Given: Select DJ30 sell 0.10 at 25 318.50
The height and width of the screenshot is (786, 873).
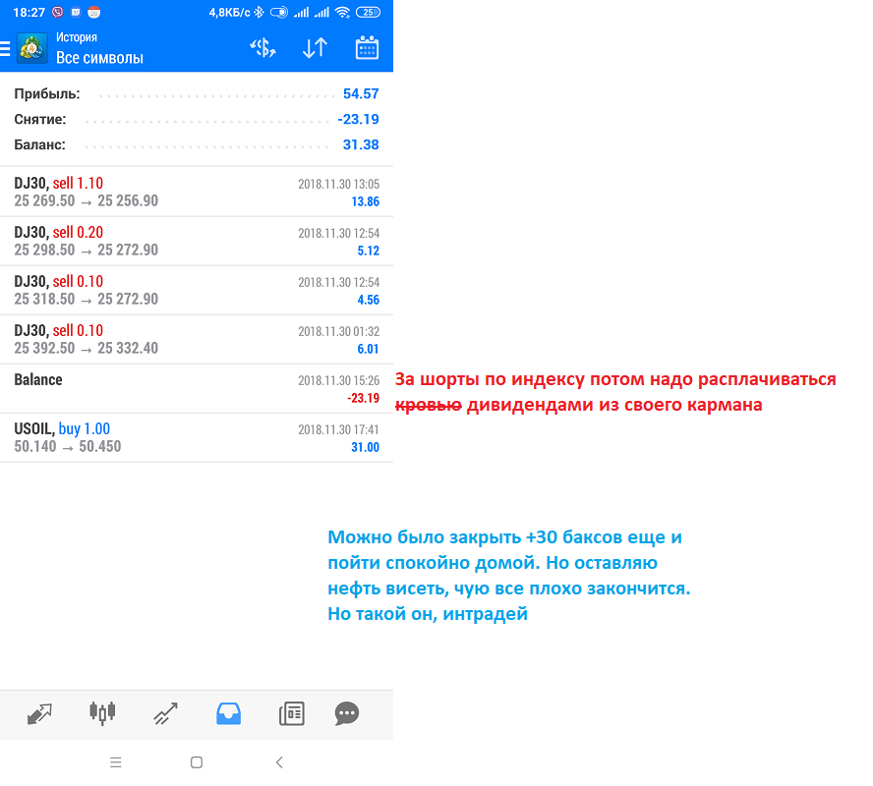Looking at the screenshot, I should click(x=197, y=290).
